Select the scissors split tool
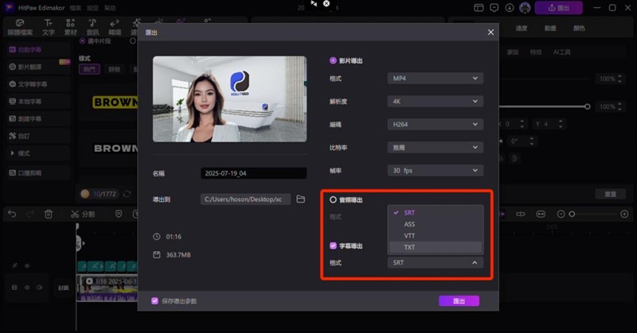Screen dimensions: 637x333 (75, 214)
